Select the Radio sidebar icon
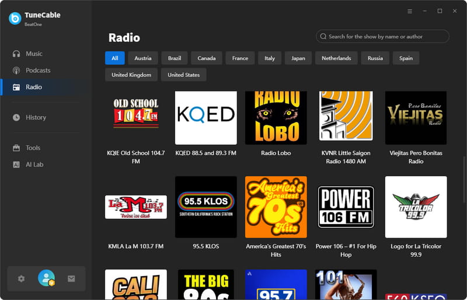Image resolution: width=467 pixels, height=300 pixels. (16, 87)
